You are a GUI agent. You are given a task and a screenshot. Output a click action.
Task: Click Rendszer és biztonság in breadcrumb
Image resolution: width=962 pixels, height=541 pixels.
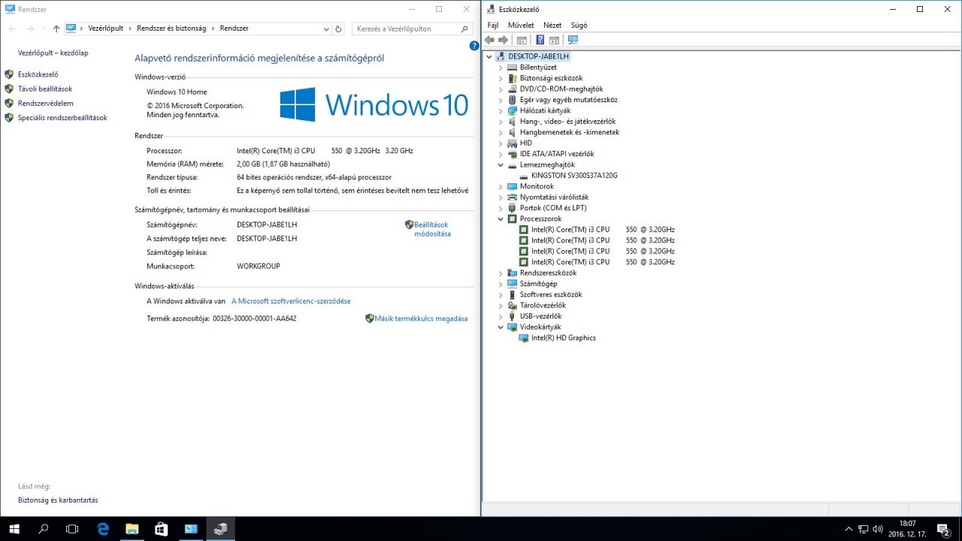point(173,29)
